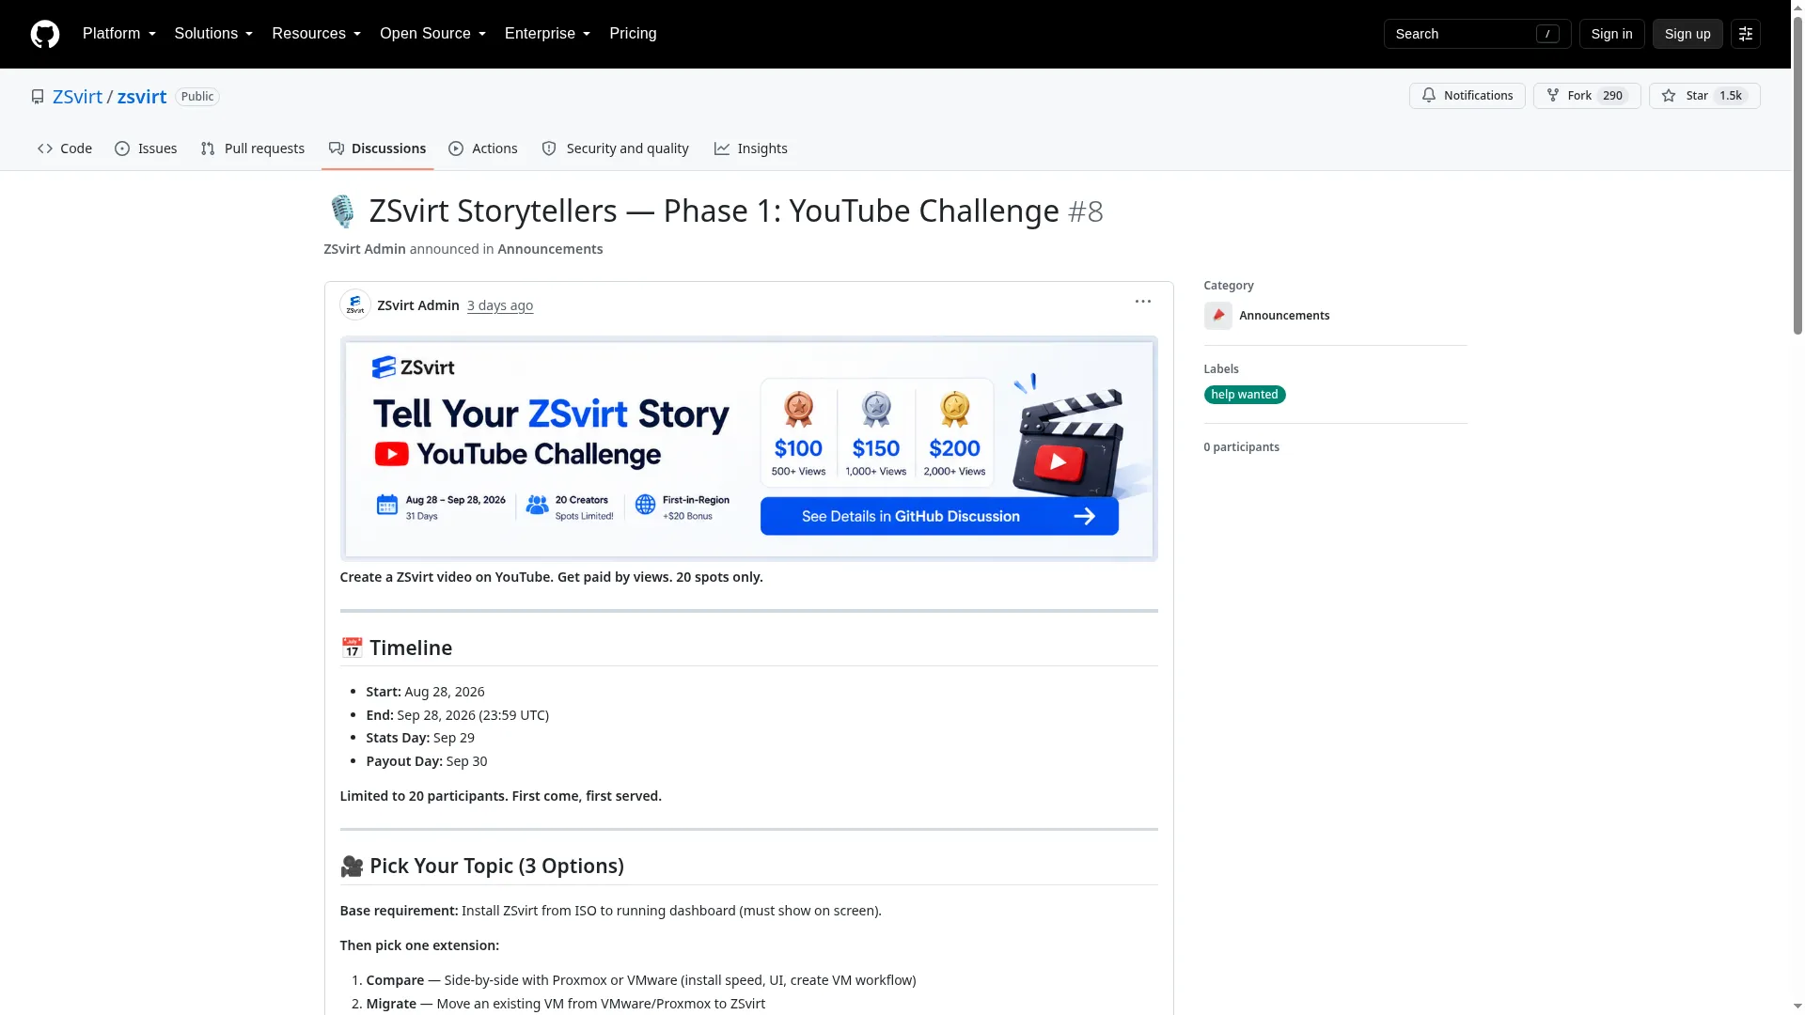1805x1015 pixels.
Task: Click the 'End: Sep 28, 2026' line
Action: tap(458, 715)
